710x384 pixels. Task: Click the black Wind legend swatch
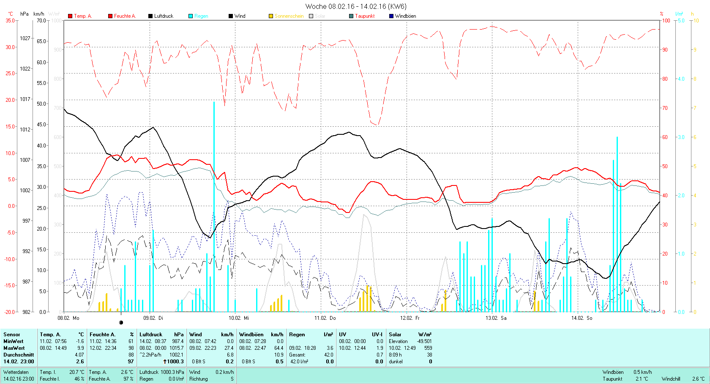click(x=231, y=16)
